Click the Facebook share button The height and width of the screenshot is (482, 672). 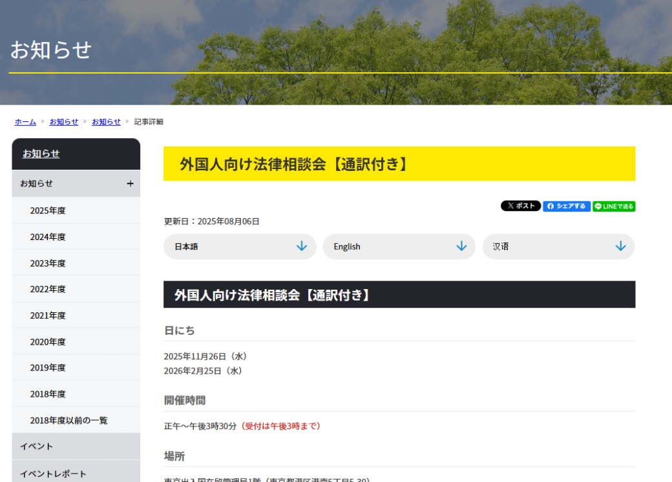566,206
